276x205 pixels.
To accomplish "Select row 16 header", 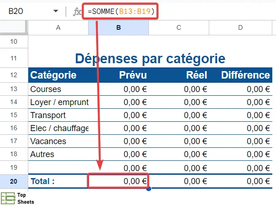I will (x=14, y=128).
